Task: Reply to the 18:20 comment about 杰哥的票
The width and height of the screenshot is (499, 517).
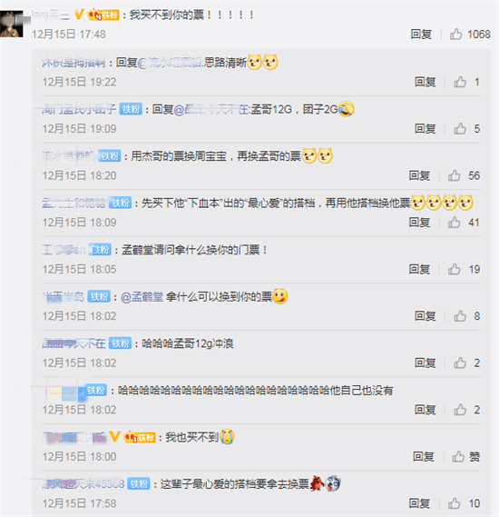Action: [419, 175]
